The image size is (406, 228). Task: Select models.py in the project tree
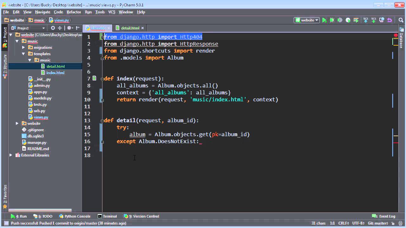(43, 98)
